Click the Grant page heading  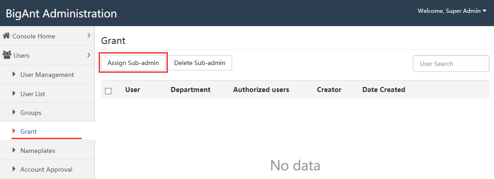(113, 41)
